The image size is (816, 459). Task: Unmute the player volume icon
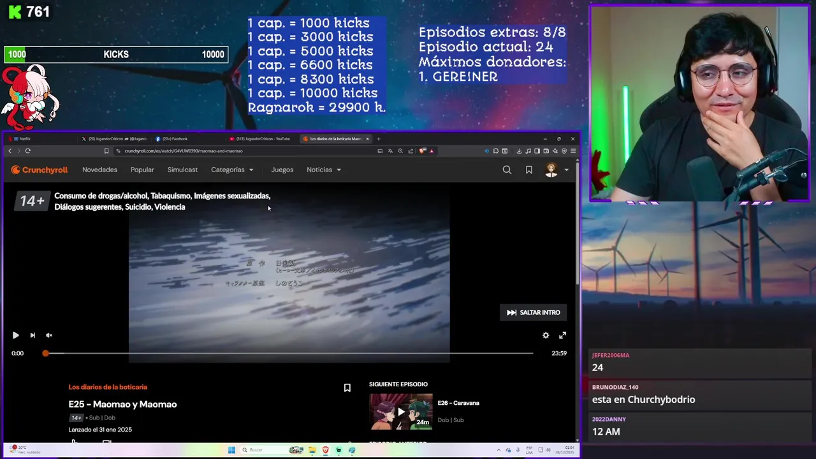point(49,335)
